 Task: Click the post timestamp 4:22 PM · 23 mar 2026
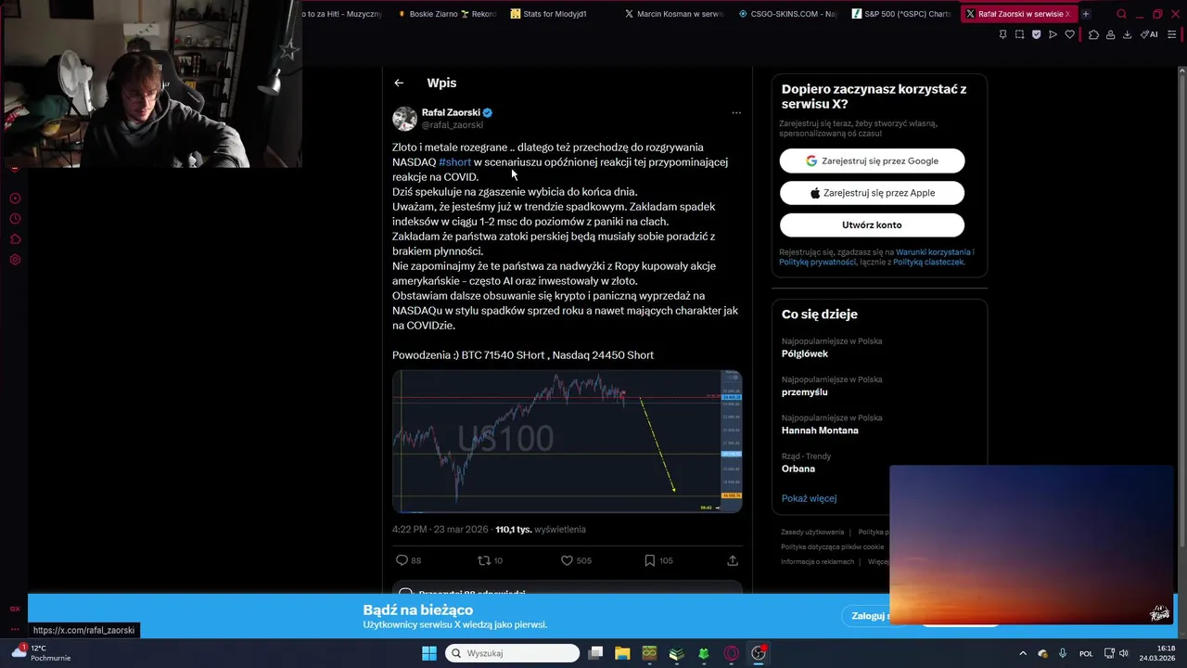(x=440, y=530)
